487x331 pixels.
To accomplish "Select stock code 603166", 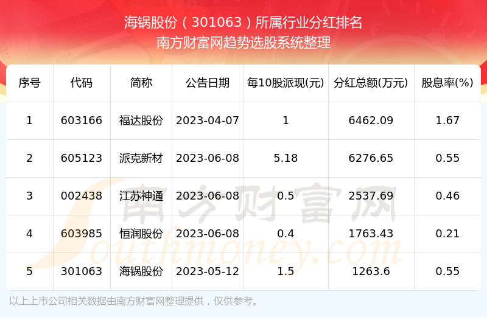I will pyautogui.click(x=82, y=120).
